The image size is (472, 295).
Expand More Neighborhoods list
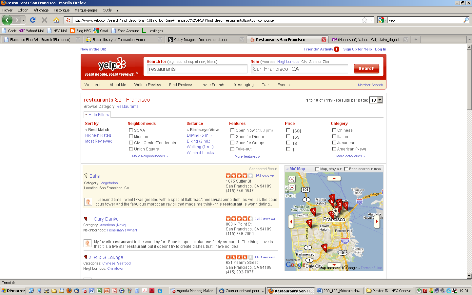(x=150, y=156)
